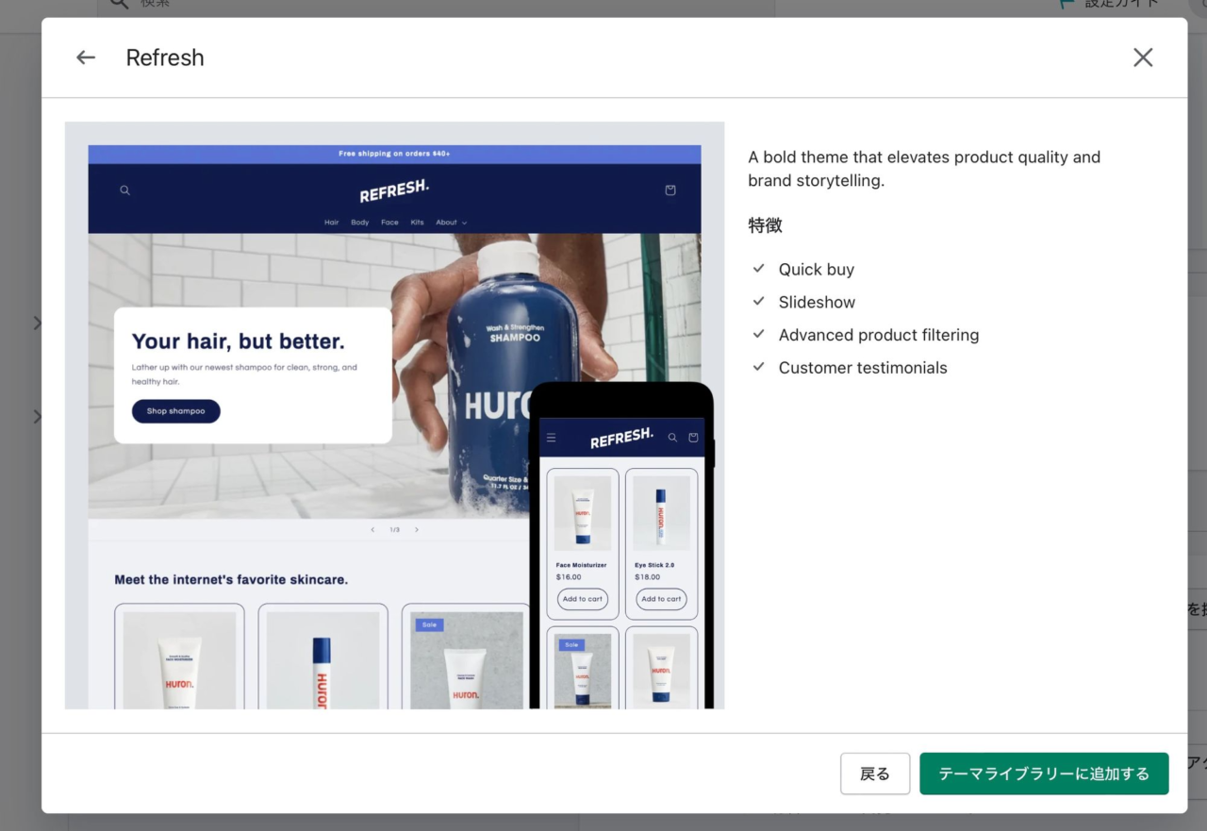Click the Sale badge on the desktop product card
Viewport: 1207px width, 831px height.
click(429, 624)
